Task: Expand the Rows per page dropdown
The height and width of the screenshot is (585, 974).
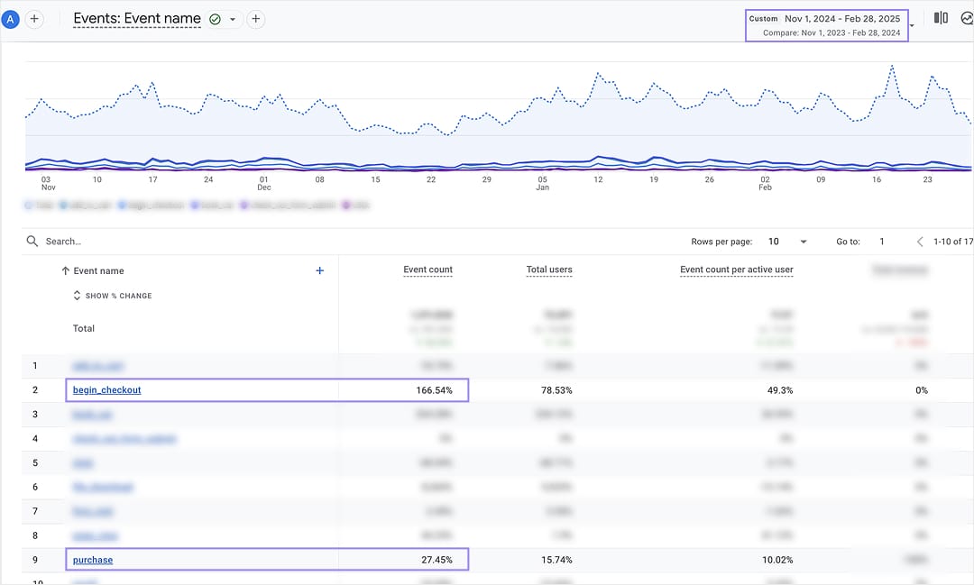Action: pos(787,242)
